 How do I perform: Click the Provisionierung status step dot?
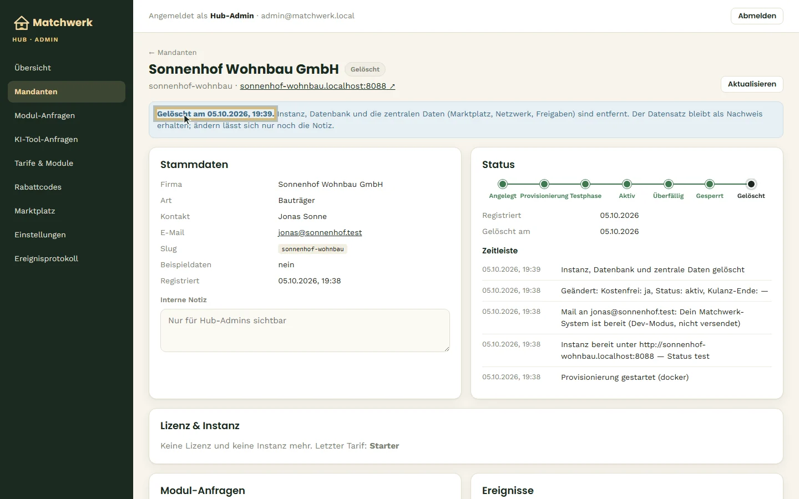[x=544, y=184]
